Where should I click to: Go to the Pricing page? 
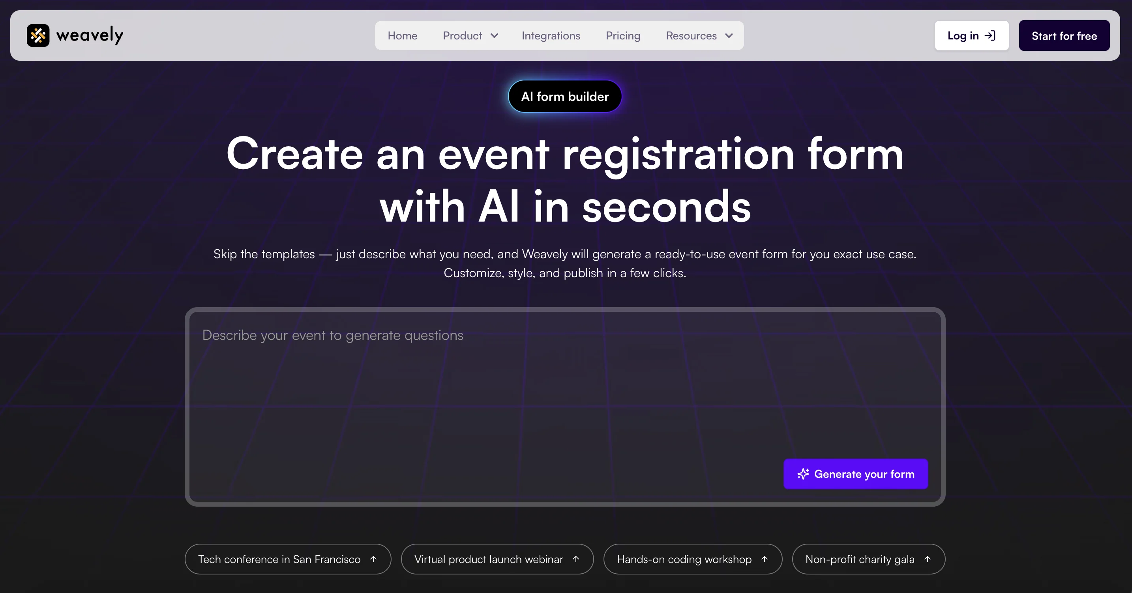(x=623, y=35)
